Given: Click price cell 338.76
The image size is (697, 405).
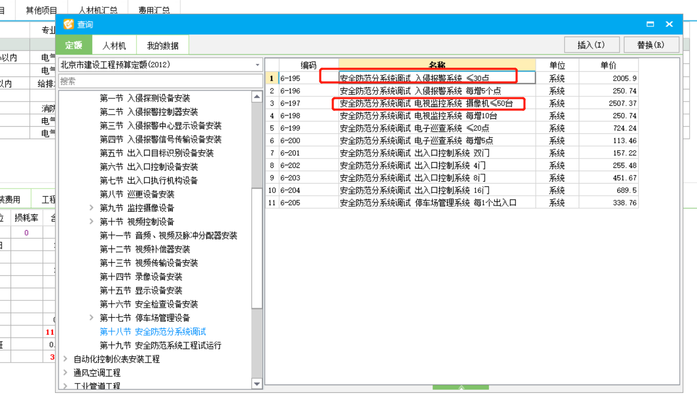Looking at the screenshot, I should [609, 203].
